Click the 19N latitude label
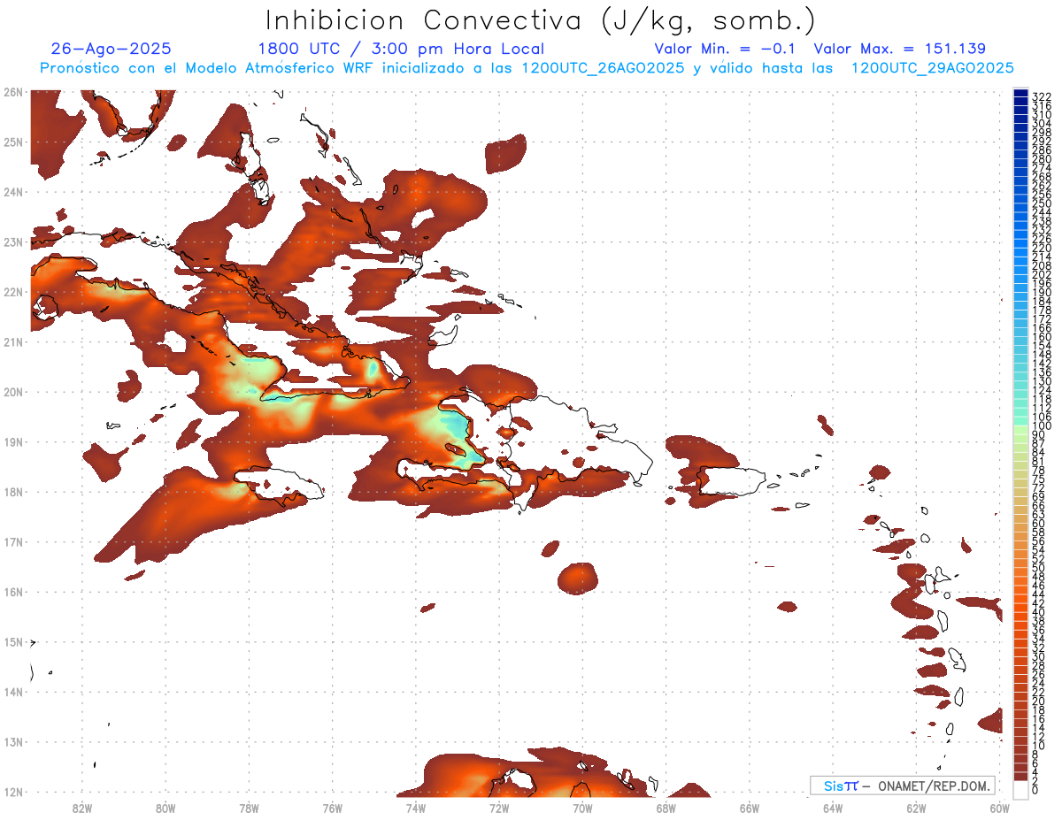 [12, 441]
